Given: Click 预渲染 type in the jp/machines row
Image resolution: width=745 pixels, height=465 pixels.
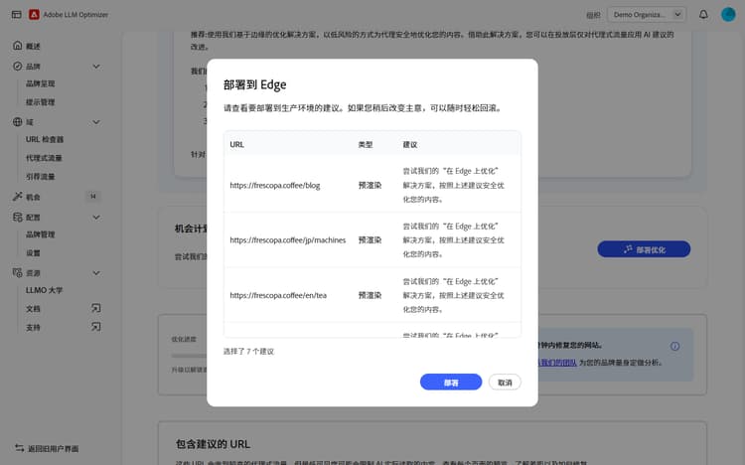Looking at the screenshot, I should 370,240.
